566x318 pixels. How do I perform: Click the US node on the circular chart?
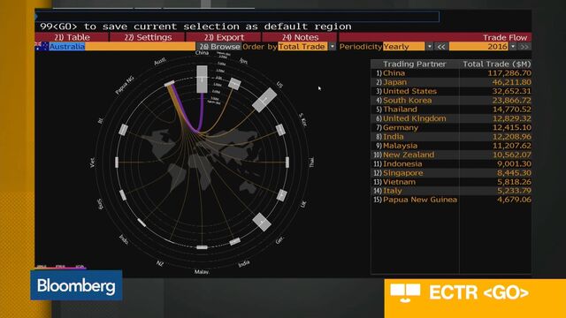(x=264, y=100)
